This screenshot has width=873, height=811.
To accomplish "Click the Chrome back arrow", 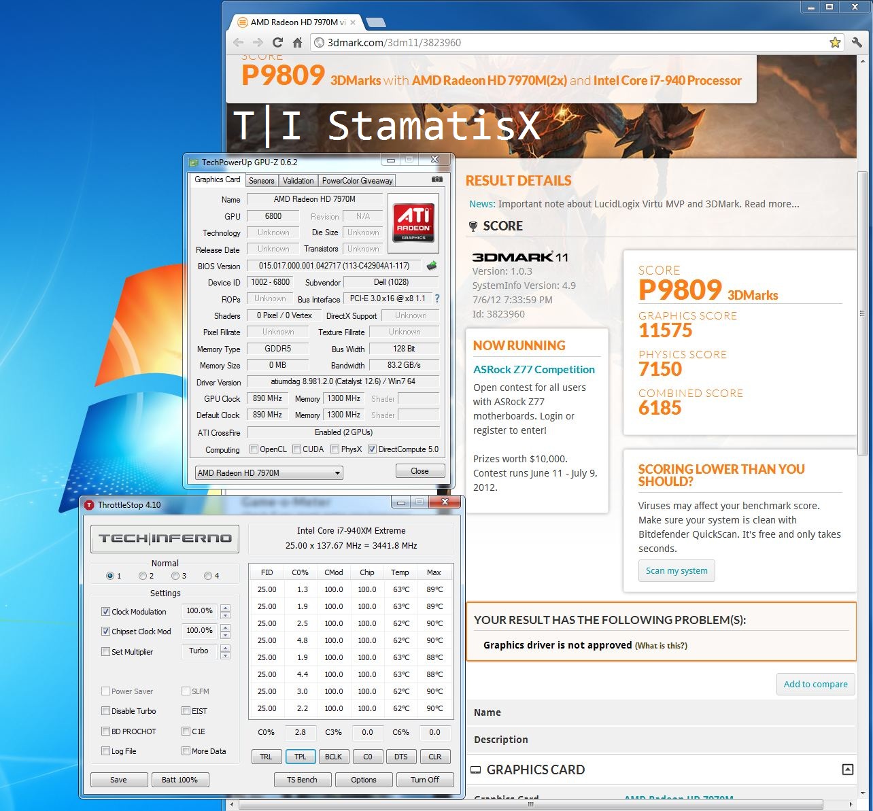I will (238, 42).
